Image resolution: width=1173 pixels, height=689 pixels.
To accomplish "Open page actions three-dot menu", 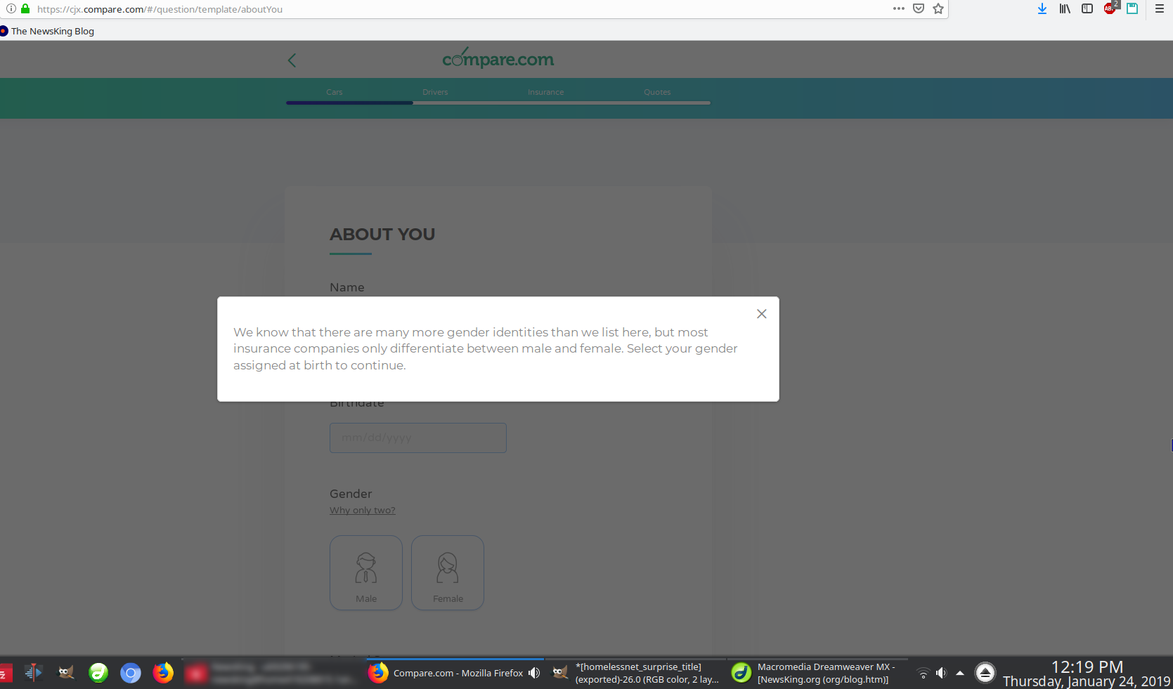I will pyautogui.click(x=898, y=9).
